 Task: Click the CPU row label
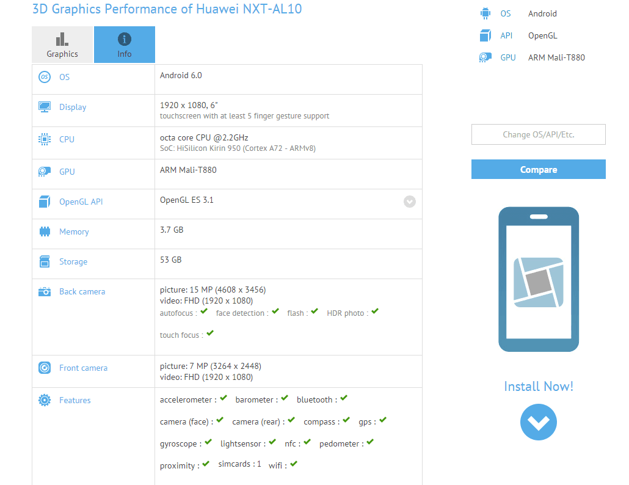tap(67, 139)
